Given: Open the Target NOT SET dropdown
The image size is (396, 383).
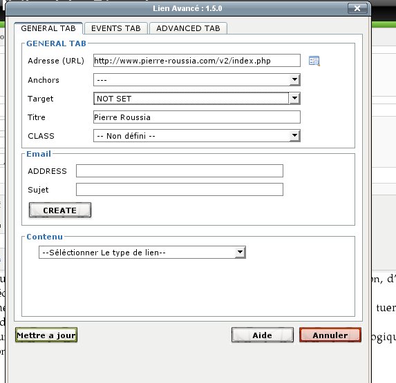Looking at the screenshot, I should (x=197, y=98).
